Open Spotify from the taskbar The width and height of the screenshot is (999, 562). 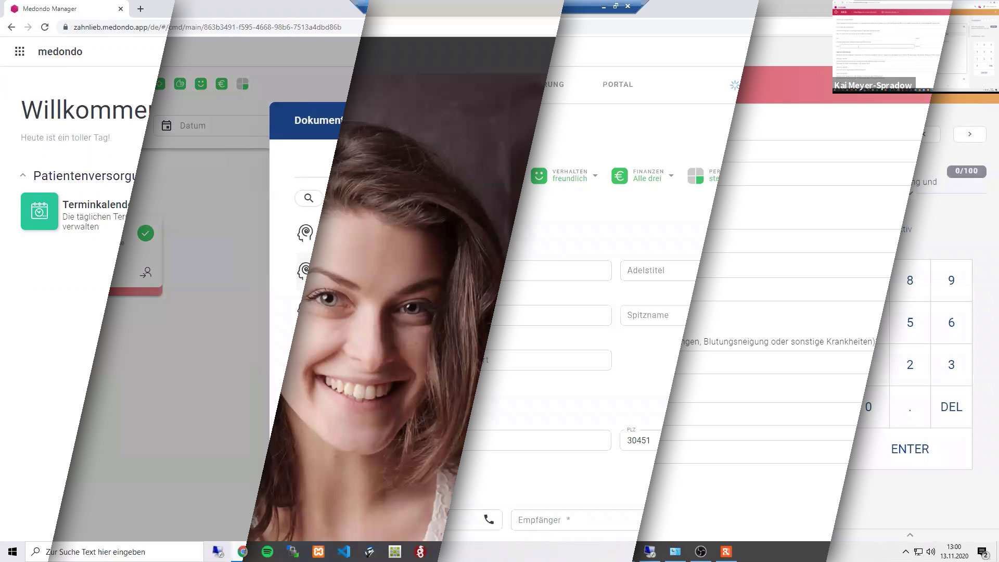coord(267,552)
